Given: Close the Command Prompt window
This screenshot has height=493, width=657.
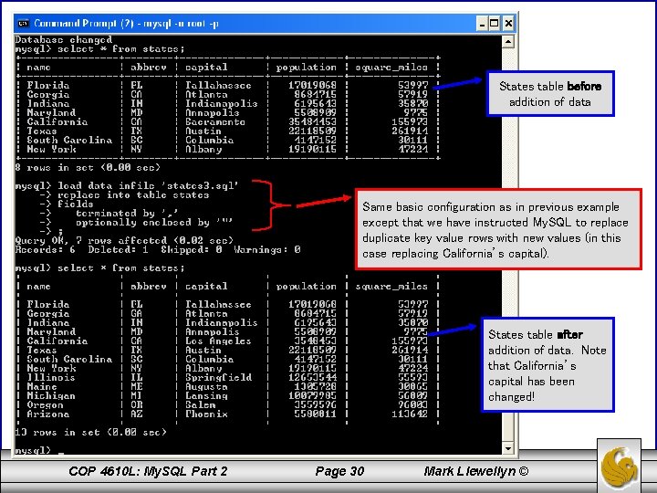Looking at the screenshot, I should [x=508, y=24].
